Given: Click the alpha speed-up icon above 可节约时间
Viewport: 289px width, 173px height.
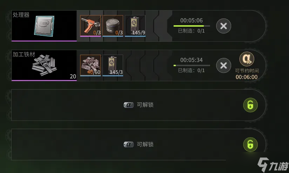Looking at the screenshot, I should [x=247, y=59].
